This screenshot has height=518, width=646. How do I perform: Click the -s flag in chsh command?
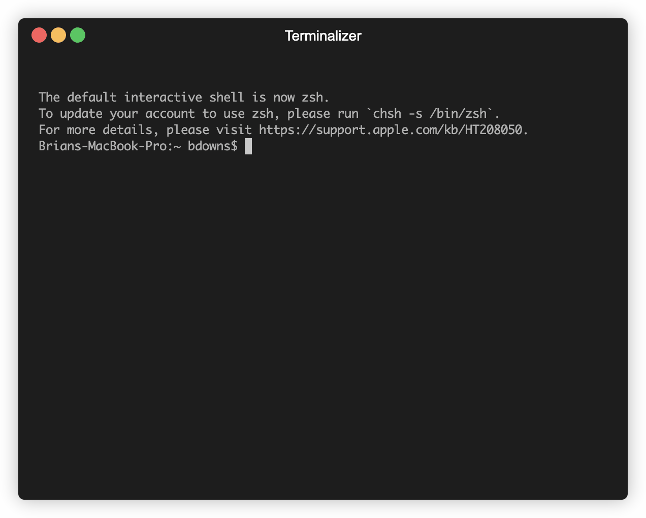(x=415, y=113)
